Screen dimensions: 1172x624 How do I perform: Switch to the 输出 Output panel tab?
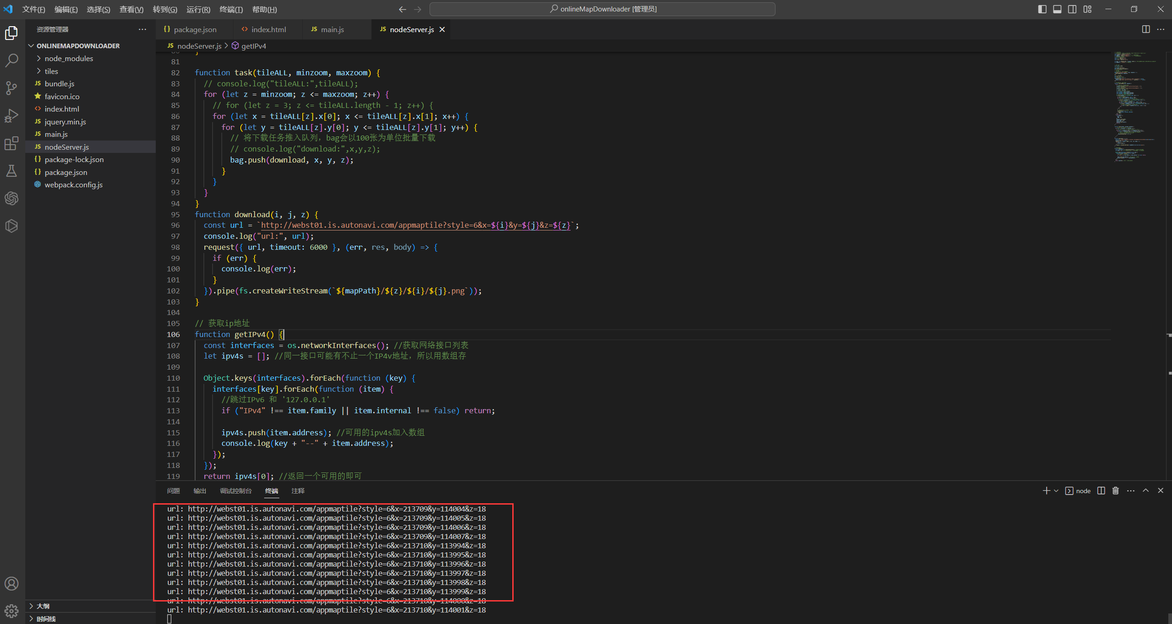click(x=199, y=491)
